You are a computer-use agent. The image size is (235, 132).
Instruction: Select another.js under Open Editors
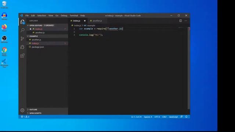[x=47, y=33]
